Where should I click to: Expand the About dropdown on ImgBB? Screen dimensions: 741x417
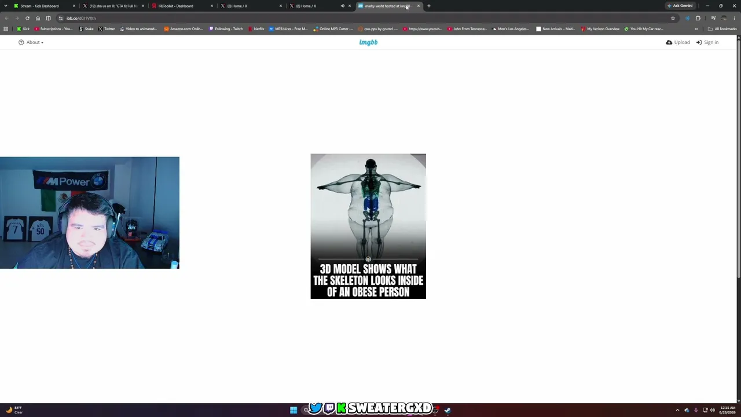click(x=31, y=42)
